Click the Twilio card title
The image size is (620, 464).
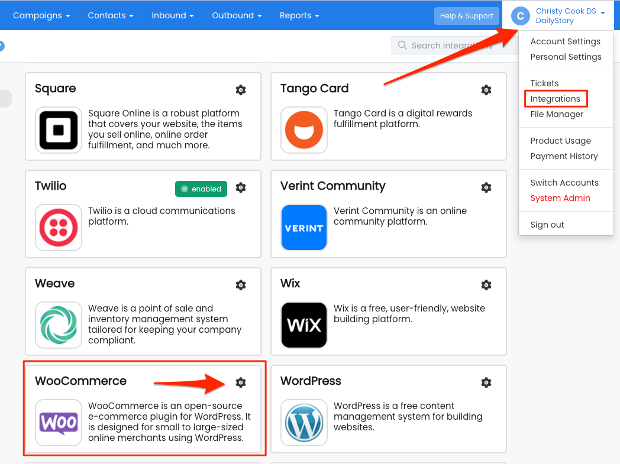click(x=51, y=186)
